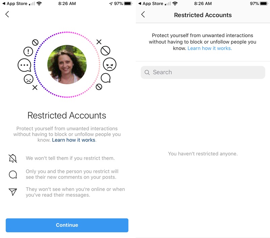Tap the paper plane messages icon

(x=13, y=192)
